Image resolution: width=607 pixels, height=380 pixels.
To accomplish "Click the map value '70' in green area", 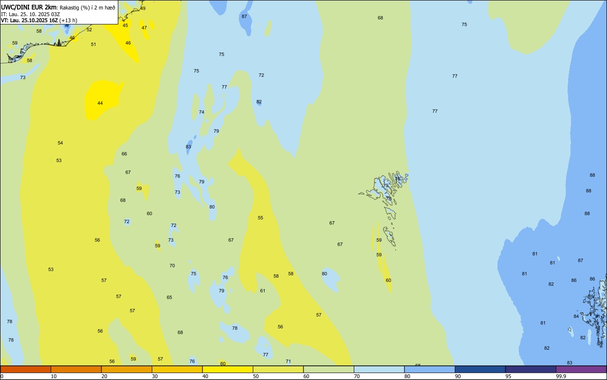I will point(172,265).
